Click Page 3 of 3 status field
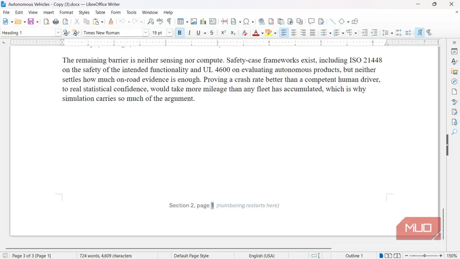This screenshot has width=460, height=259. pyautogui.click(x=31, y=256)
